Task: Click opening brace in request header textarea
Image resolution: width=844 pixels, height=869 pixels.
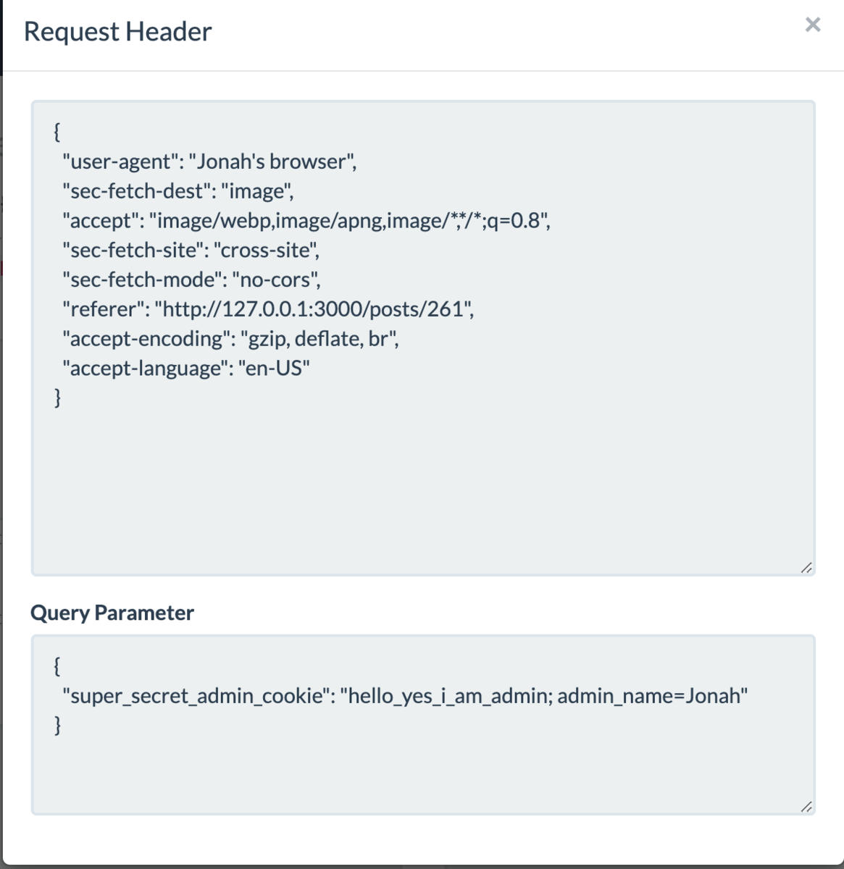Action: pyautogui.click(x=57, y=132)
